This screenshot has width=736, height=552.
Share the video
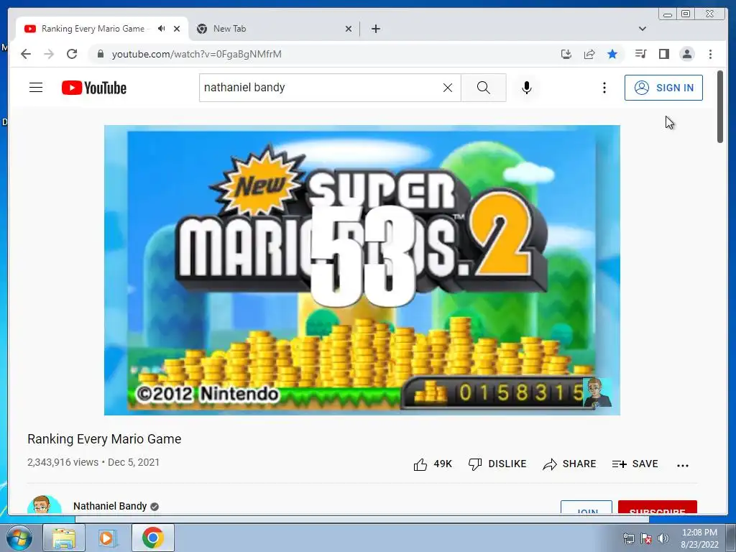pos(569,464)
